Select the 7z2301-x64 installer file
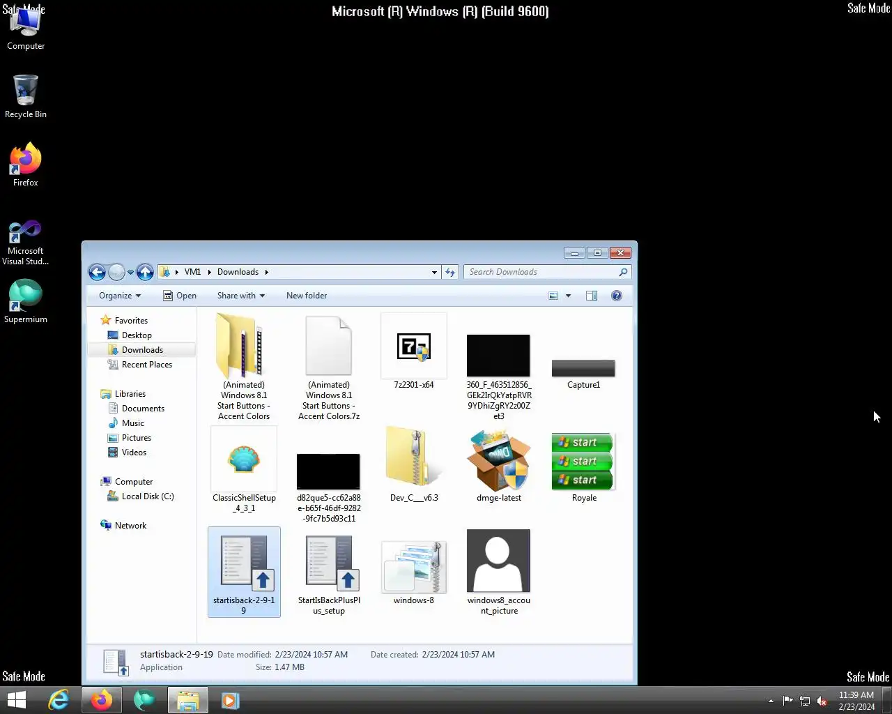Image resolution: width=892 pixels, height=714 pixels. 414,351
